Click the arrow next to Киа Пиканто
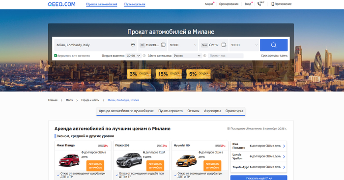The height and width of the screenshot is (180, 344). coord(284,146)
